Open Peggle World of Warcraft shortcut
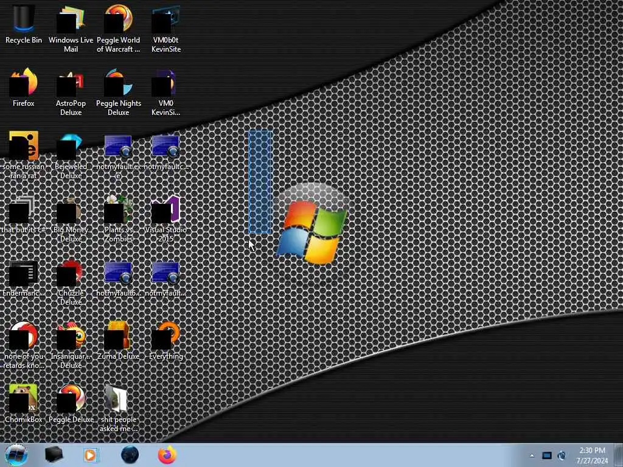The width and height of the screenshot is (623, 467). pos(119,28)
